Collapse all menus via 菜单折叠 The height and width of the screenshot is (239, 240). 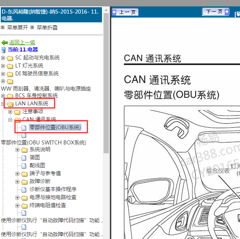47,28
